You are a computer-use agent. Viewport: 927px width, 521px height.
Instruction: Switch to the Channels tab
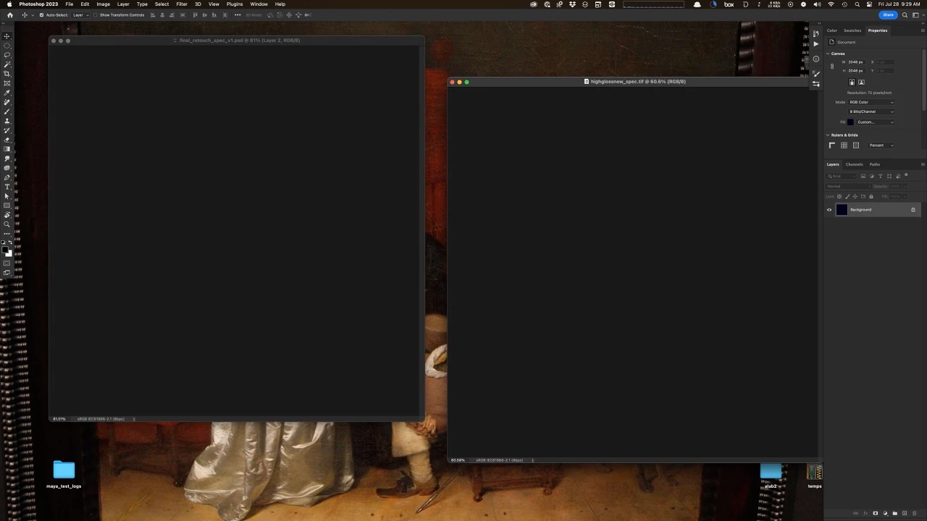tap(854, 164)
